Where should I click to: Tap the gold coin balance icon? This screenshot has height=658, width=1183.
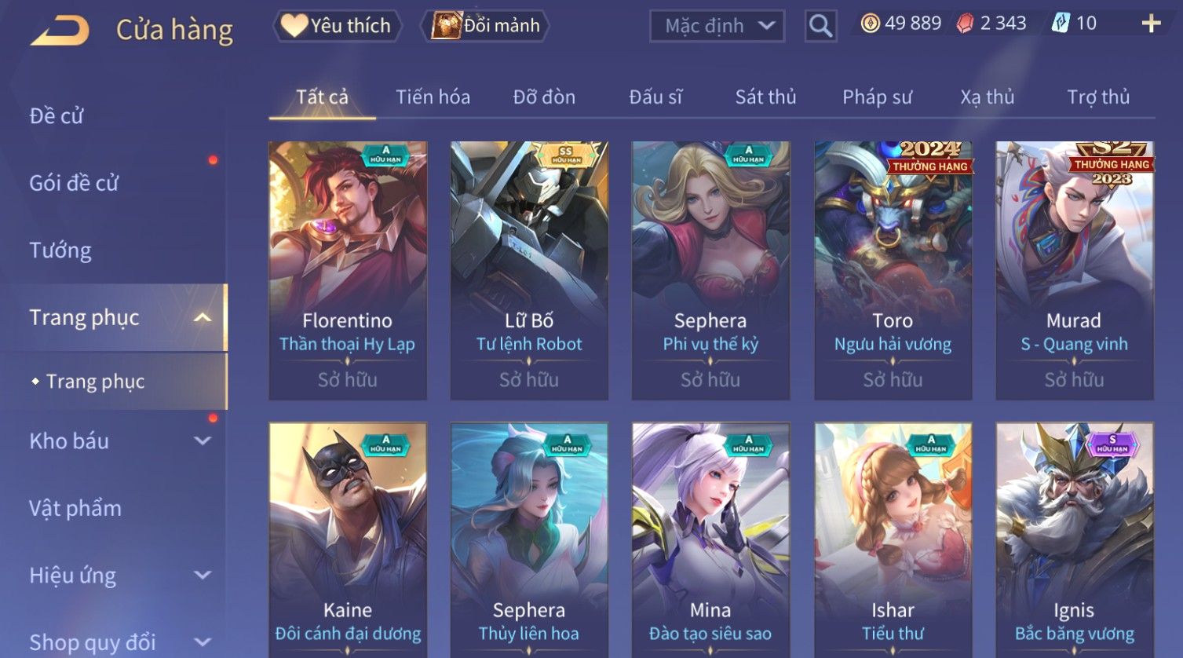[x=870, y=24]
